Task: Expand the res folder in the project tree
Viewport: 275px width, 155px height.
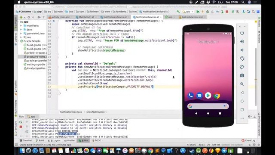Action: (x=21, y=37)
